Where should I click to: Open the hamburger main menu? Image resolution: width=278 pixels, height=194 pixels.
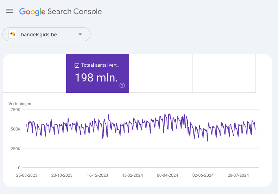click(10, 11)
